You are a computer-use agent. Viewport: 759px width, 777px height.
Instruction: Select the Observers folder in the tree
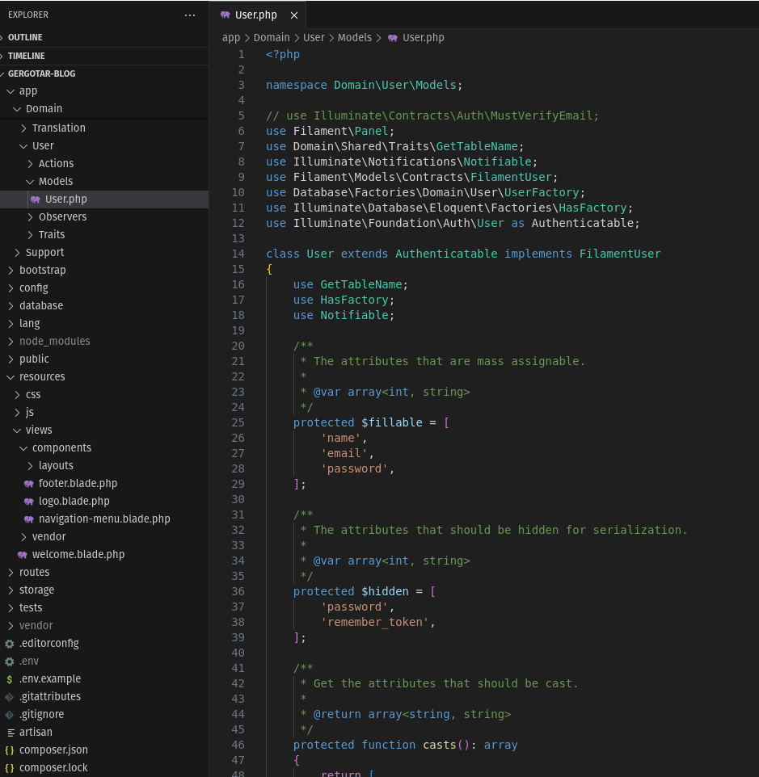pos(64,216)
